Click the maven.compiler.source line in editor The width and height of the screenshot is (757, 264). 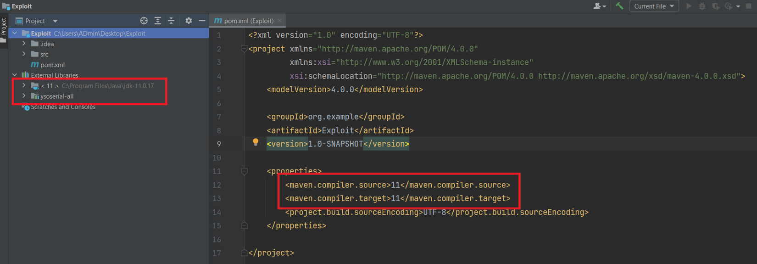pos(398,185)
